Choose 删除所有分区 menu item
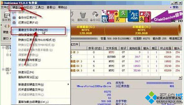Image resolution: width=184 pixels, height=105 pixels. pyautogui.click(x=28, y=77)
